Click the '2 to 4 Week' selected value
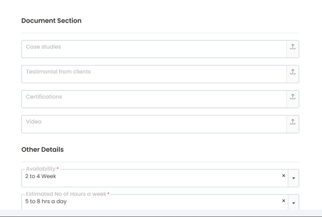 41,176
